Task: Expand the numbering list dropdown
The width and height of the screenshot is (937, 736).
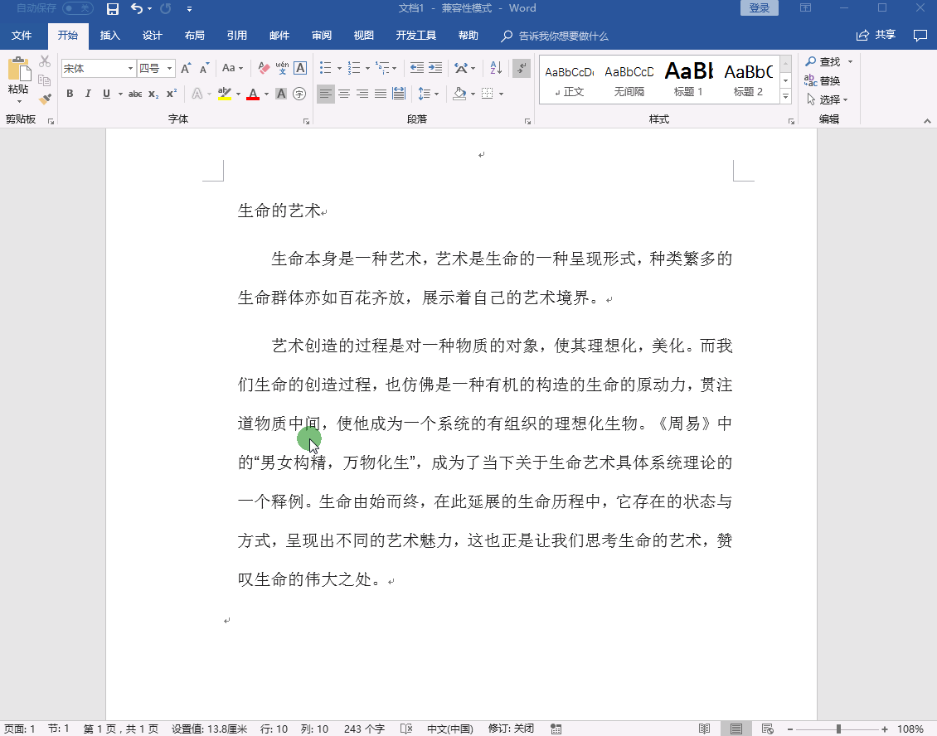Action: coord(367,68)
